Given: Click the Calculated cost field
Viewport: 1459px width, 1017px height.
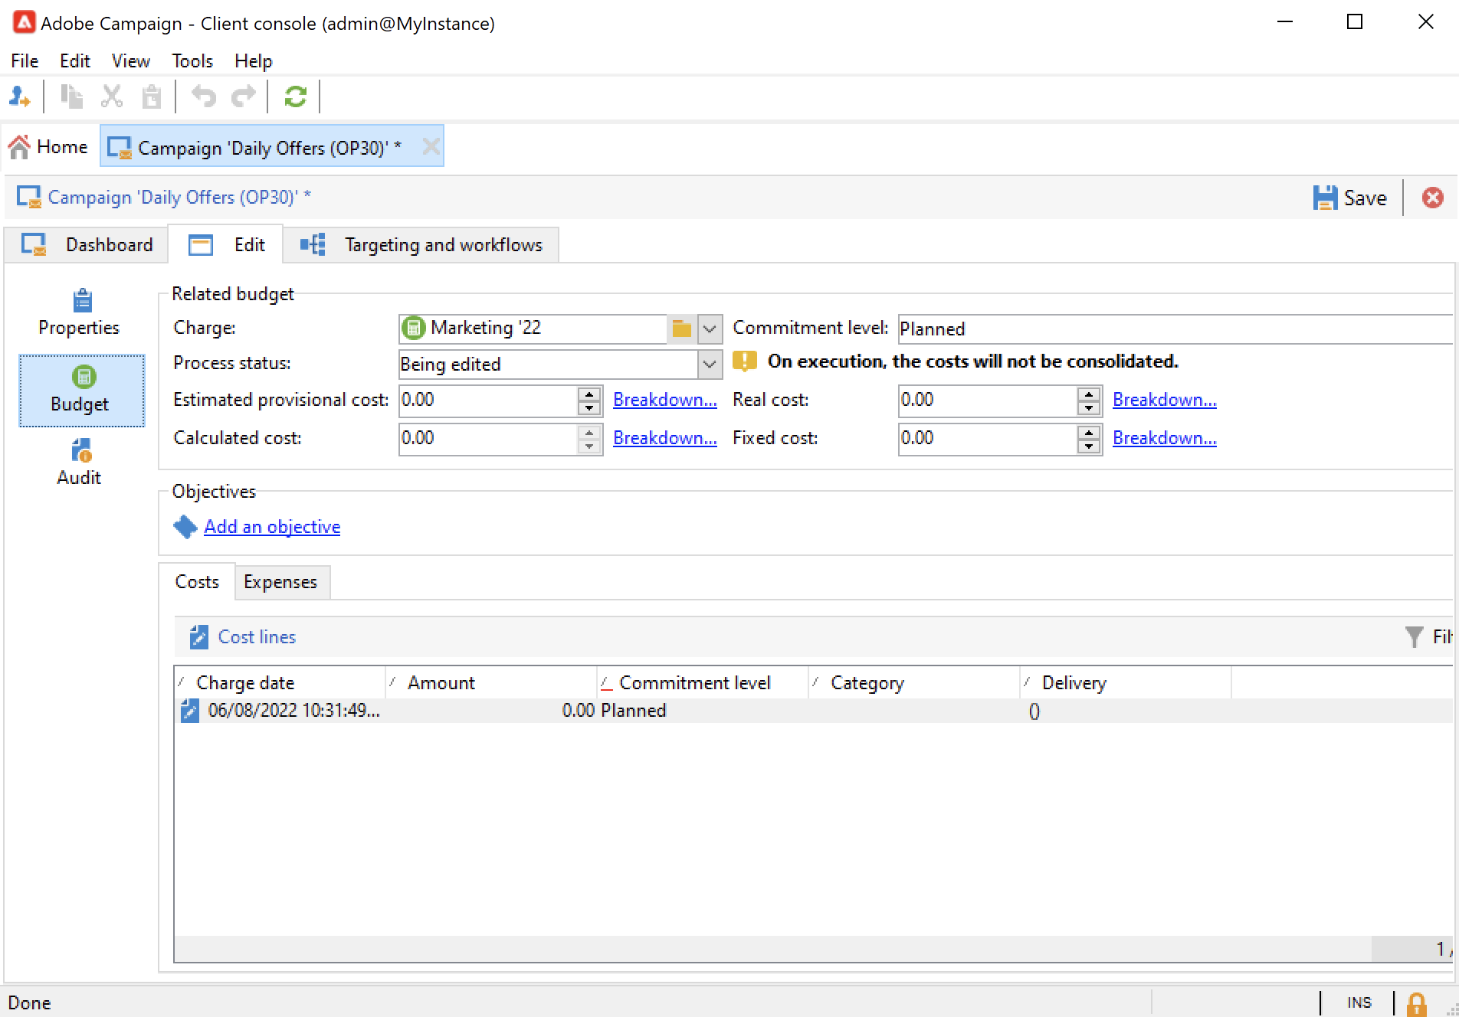Looking at the screenshot, I should (487, 438).
